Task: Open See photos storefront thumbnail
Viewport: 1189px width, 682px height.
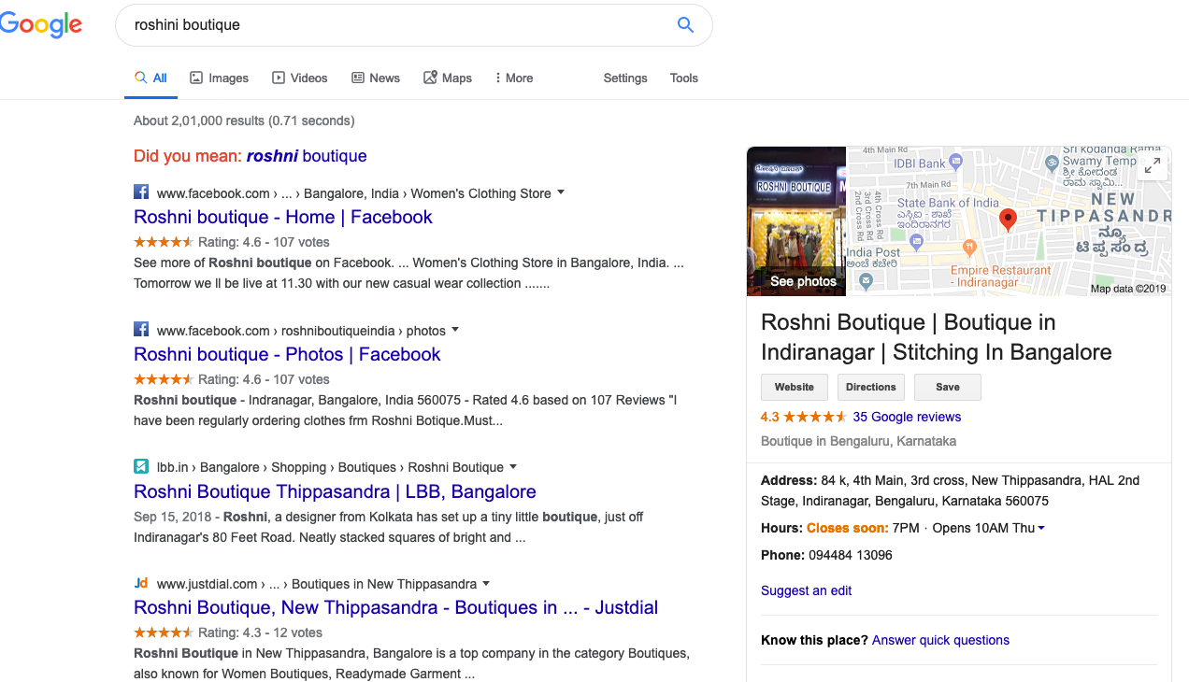Action: (x=796, y=221)
